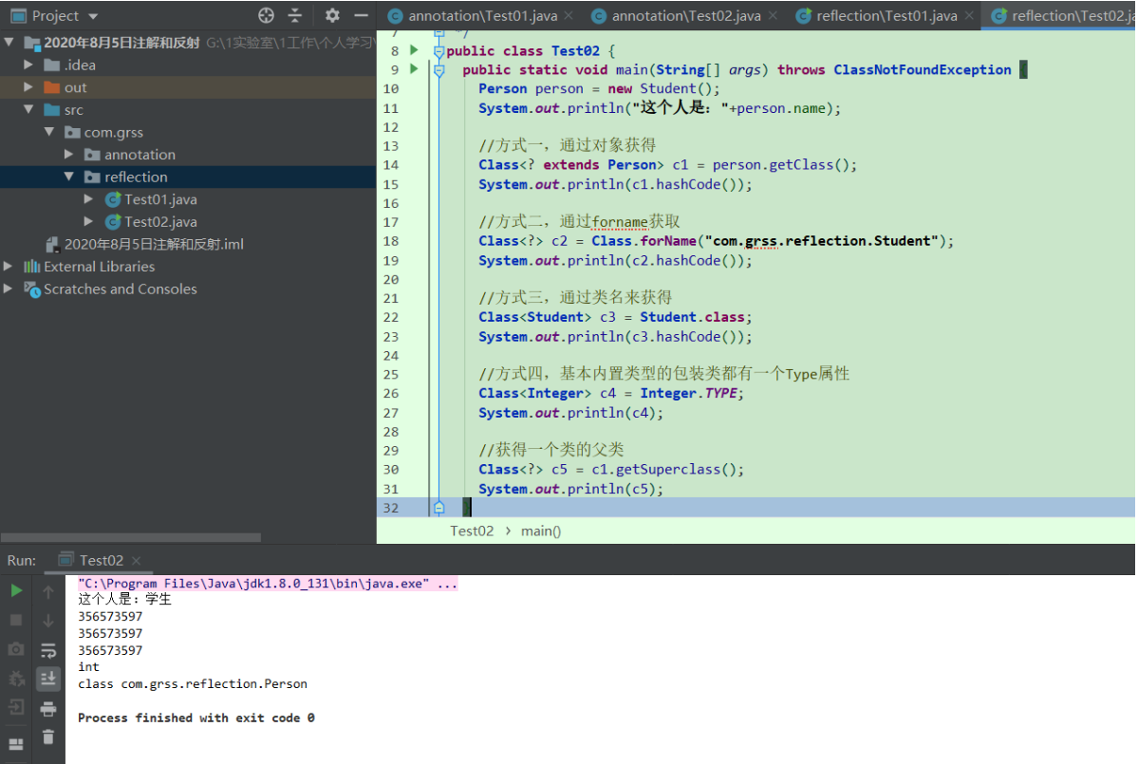Viewport: 1138px width, 764px height.
Task: Click console output 'class com.grss.reflection.Person'
Action: click(193, 683)
